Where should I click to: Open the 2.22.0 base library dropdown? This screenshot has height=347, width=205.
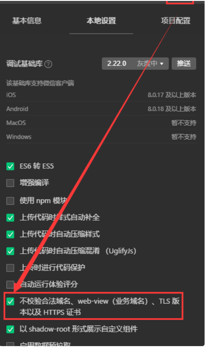click(135, 63)
